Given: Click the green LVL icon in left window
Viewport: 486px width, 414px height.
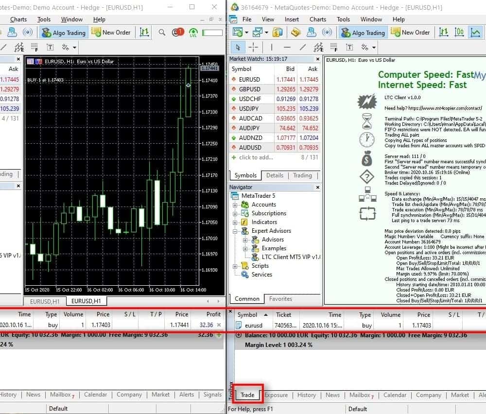Looking at the screenshot, I should pyautogui.click(x=193, y=32).
